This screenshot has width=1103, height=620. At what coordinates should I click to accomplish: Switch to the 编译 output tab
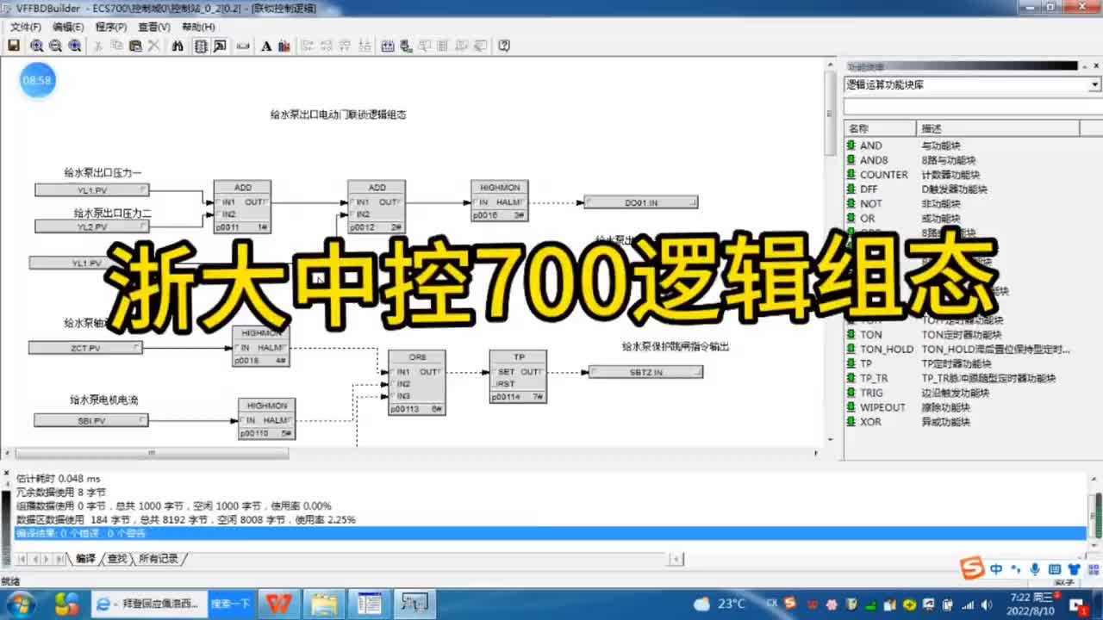[x=85, y=559]
